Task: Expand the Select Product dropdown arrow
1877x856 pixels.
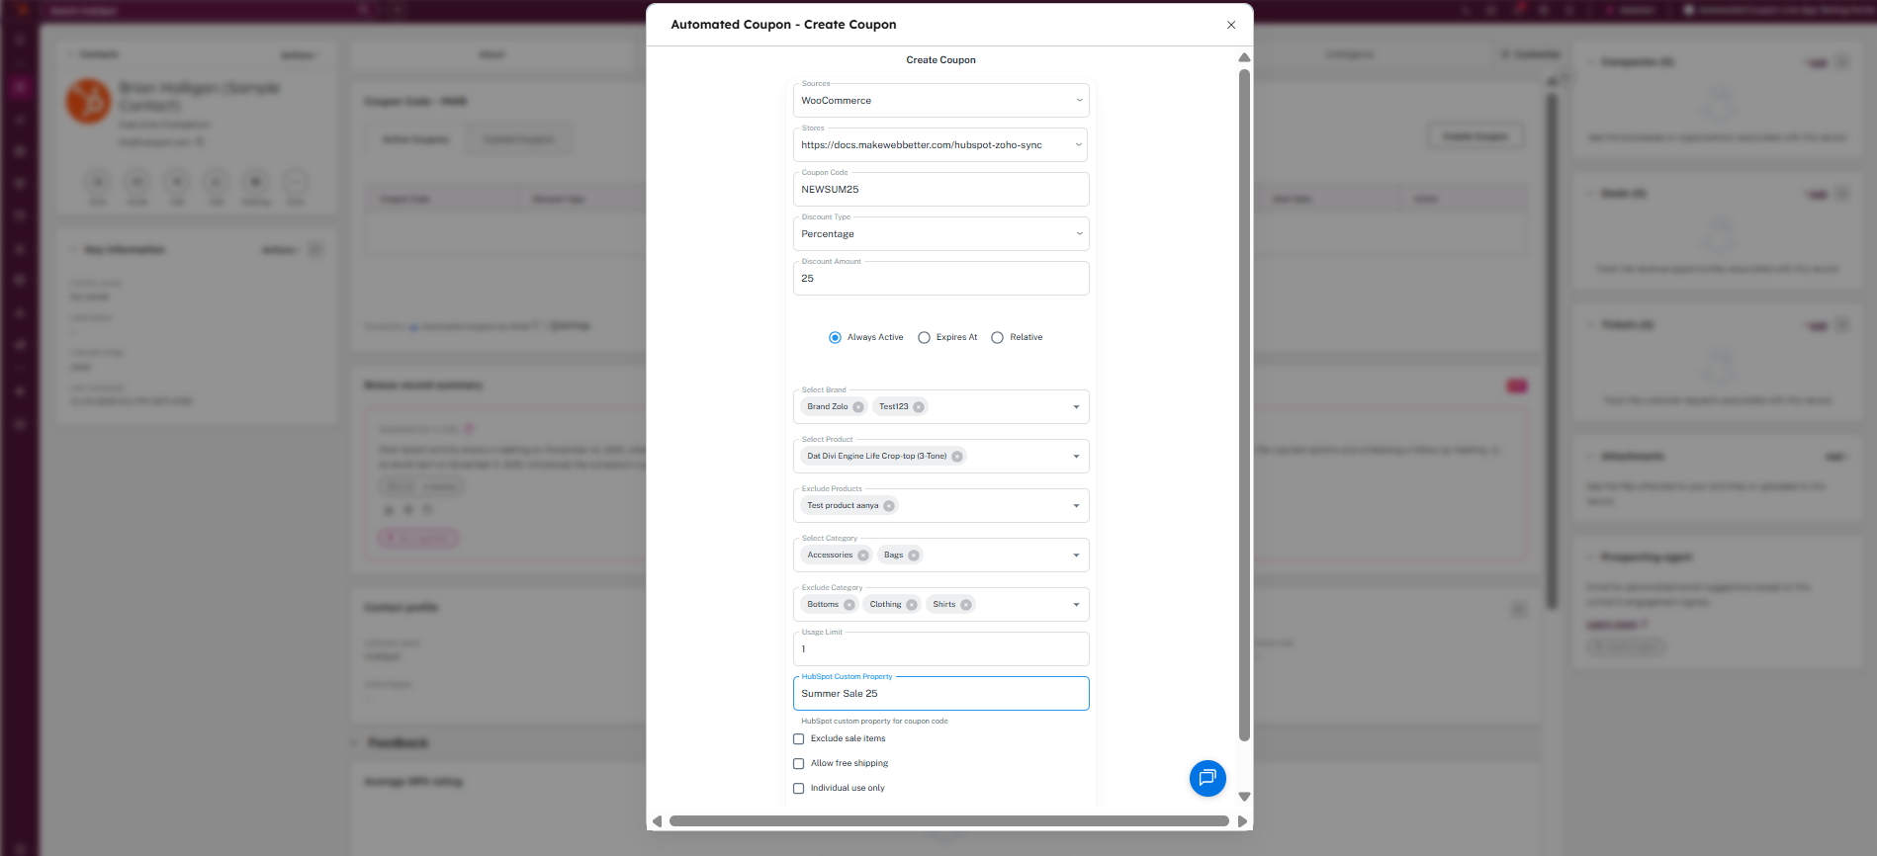Action: pyautogui.click(x=1076, y=457)
